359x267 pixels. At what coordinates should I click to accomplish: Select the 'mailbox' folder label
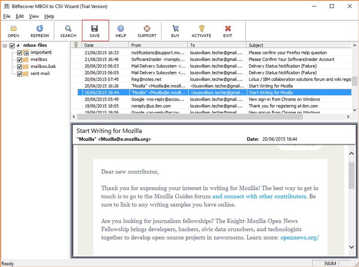pos(39,59)
